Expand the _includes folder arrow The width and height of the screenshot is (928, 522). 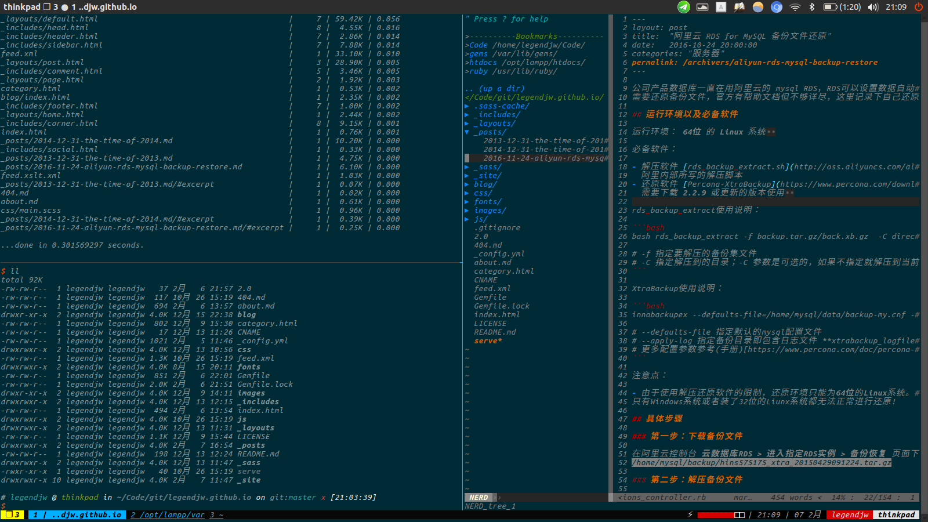point(467,115)
